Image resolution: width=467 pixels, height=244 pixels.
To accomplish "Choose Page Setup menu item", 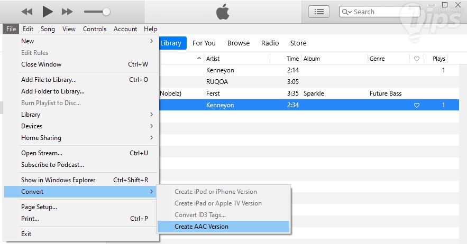I will click(x=81, y=207).
